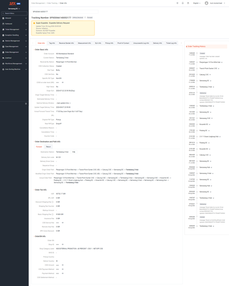Reveal the hidden COD Amount
This screenshot has height=286, width=229.
click(62, 265)
